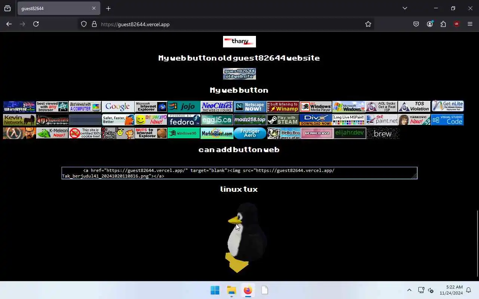Open Firefox View recent browsing
Screen dimensions: 479x299
point(7,8)
